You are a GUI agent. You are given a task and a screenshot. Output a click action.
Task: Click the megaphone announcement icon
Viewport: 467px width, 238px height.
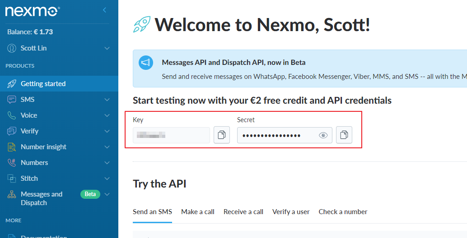click(x=146, y=62)
